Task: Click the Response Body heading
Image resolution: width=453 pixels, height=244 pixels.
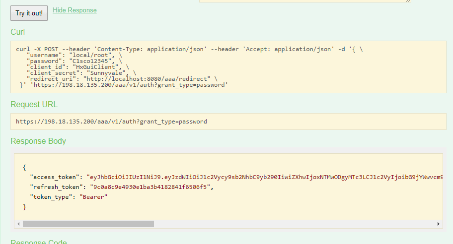Action: [x=38, y=141]
